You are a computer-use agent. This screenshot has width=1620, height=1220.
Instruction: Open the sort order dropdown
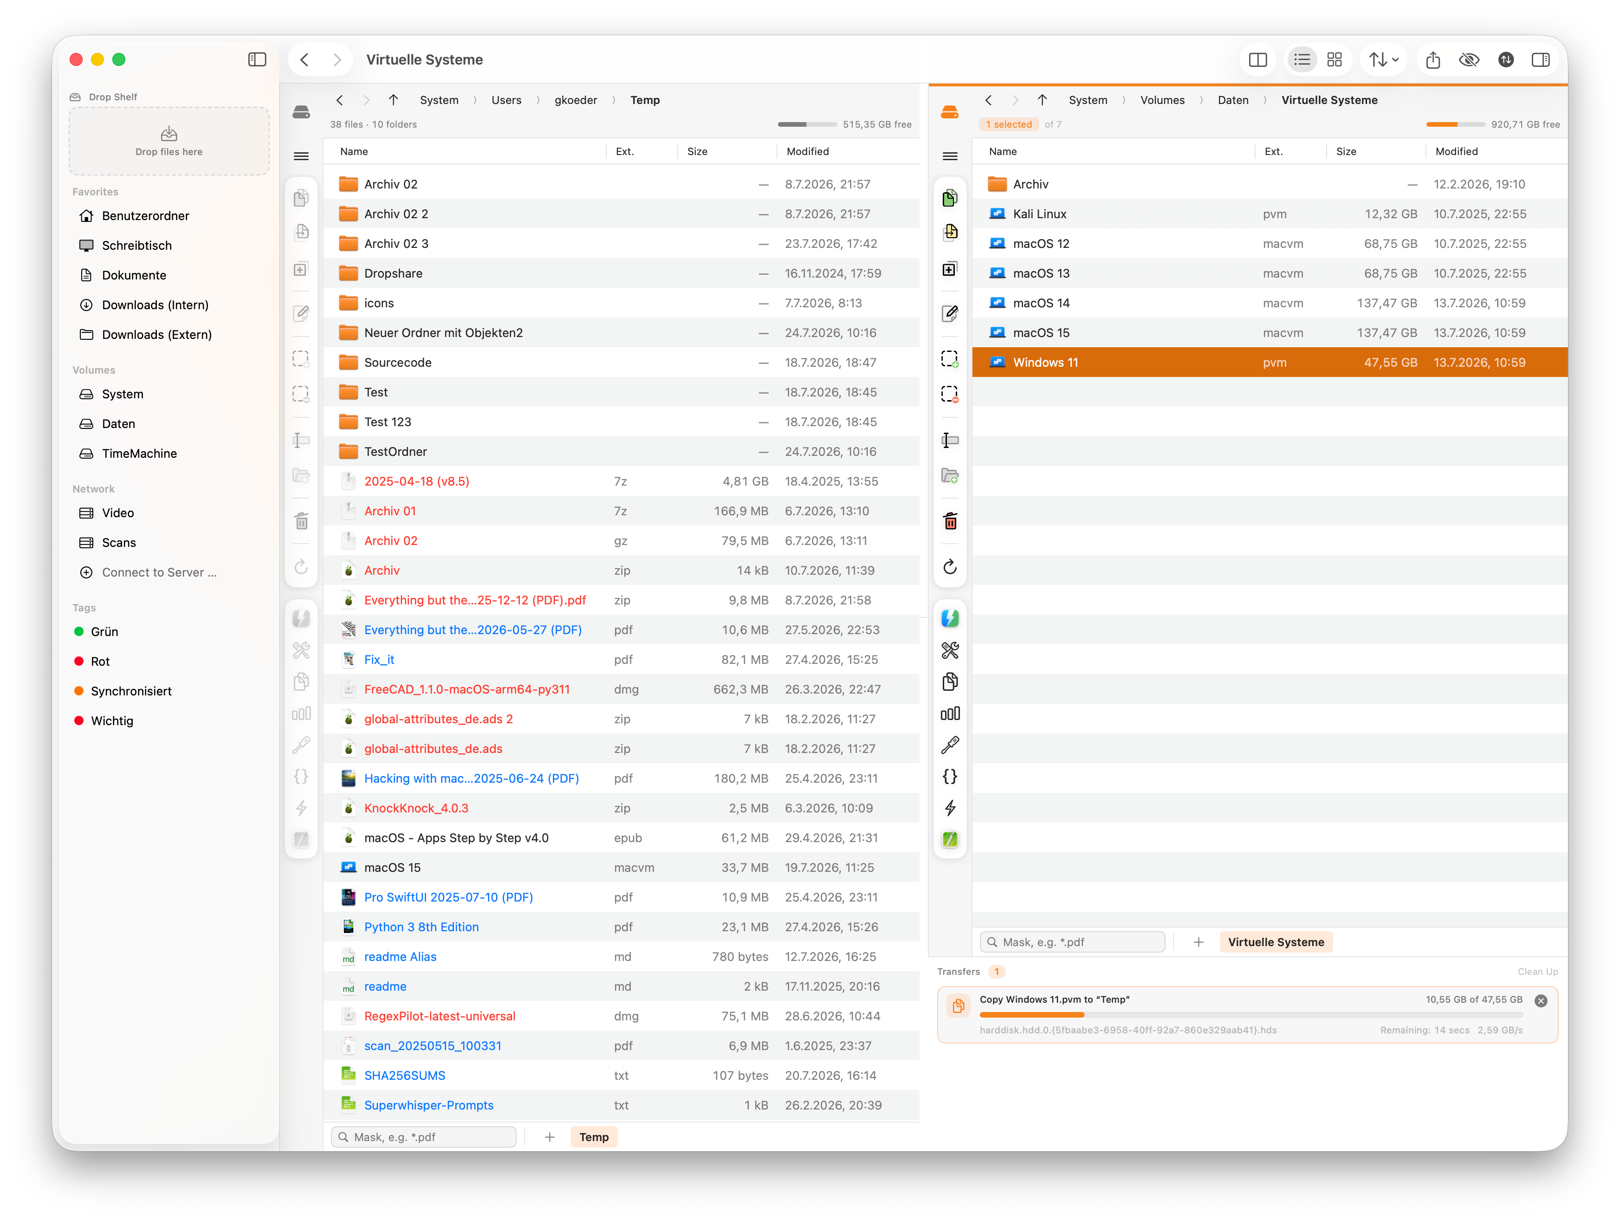tap(1383, 60)
